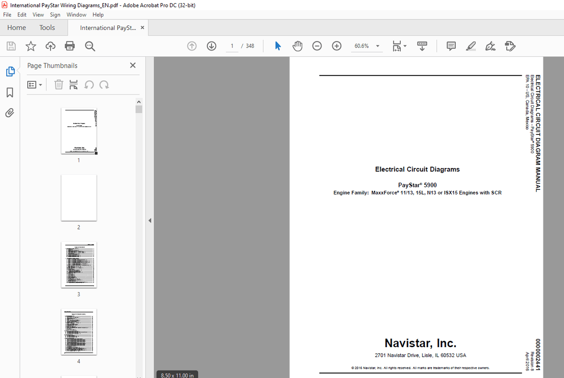Viewport: 564px width, 378px height.
Task: Open search with the magnifier icon
Action: pyautogui.click(x=90, y=46)
